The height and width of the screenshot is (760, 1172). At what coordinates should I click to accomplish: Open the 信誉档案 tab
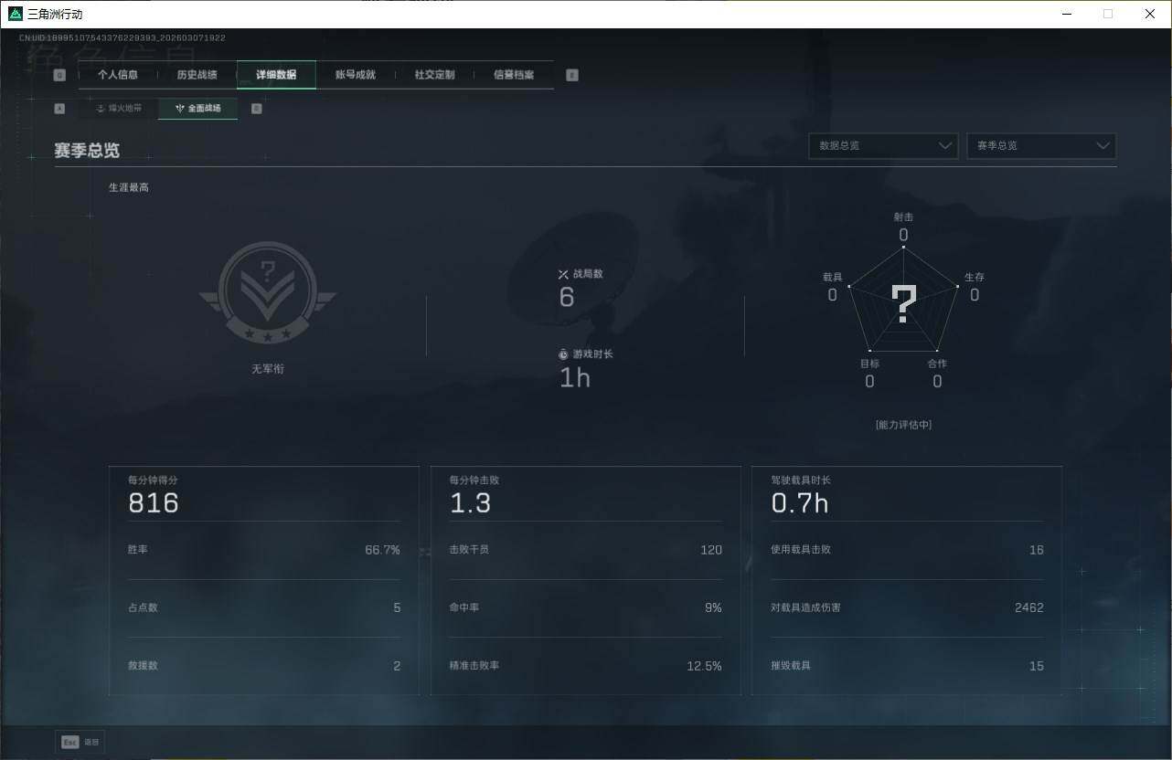click(514, 75)
